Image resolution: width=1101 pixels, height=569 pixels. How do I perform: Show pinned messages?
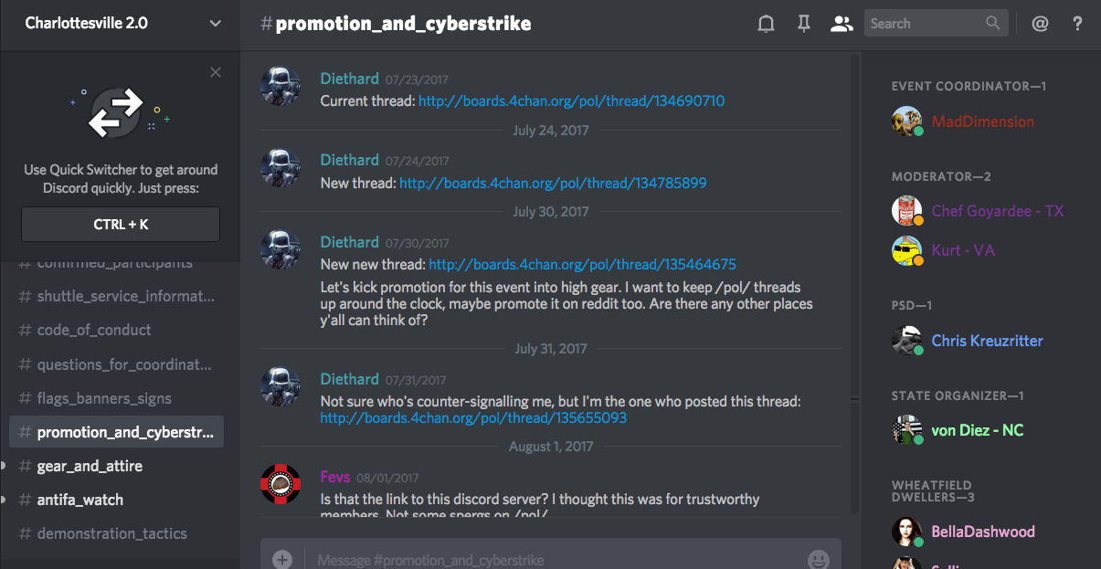click(804, 24)
